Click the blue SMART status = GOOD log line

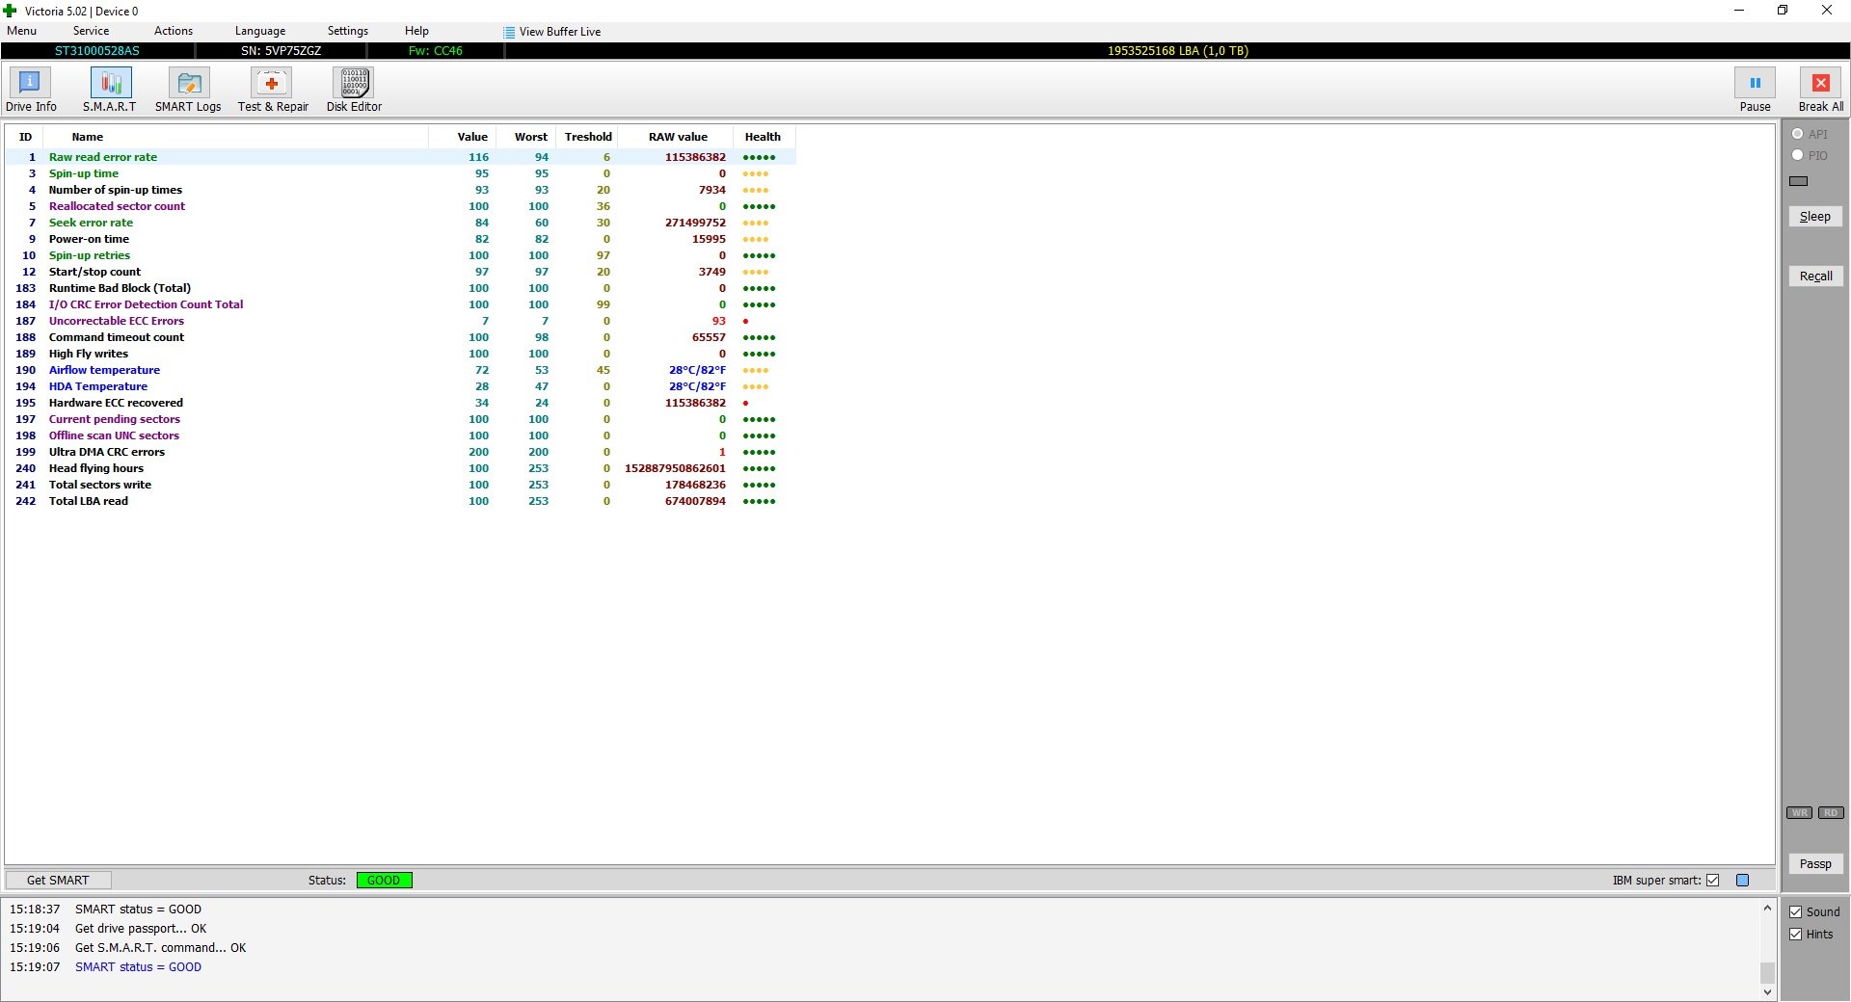tap(138, 967)
